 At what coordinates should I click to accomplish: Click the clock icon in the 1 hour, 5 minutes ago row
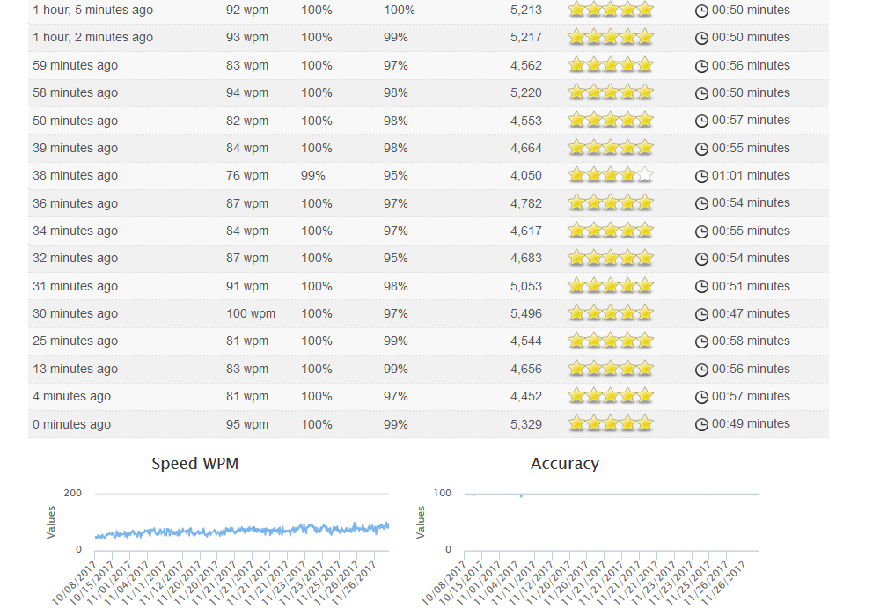click(x=701, y=11)
